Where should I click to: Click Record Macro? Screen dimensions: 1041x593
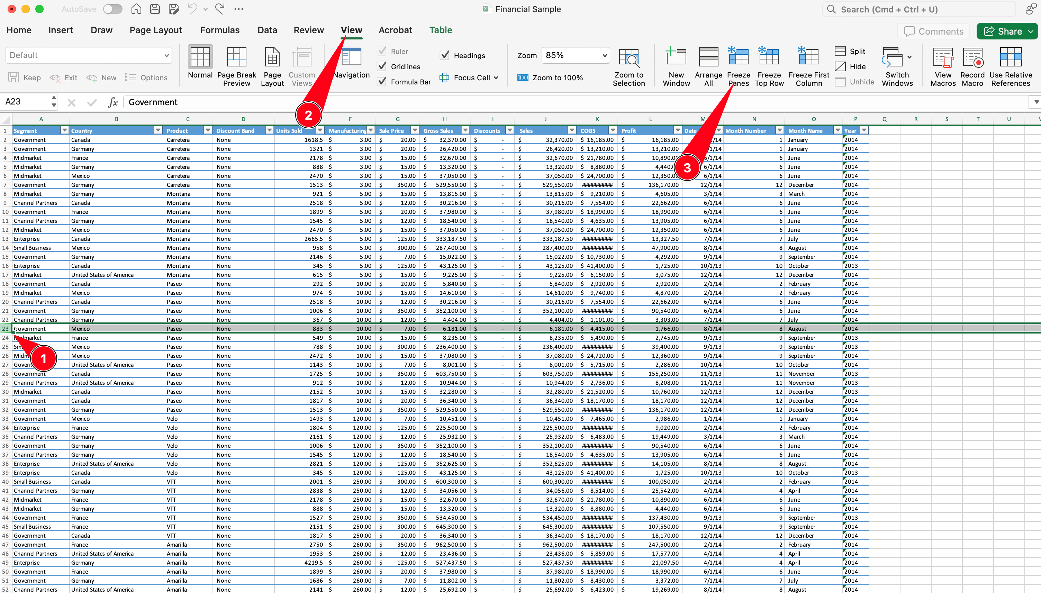[x=972, y=67]
